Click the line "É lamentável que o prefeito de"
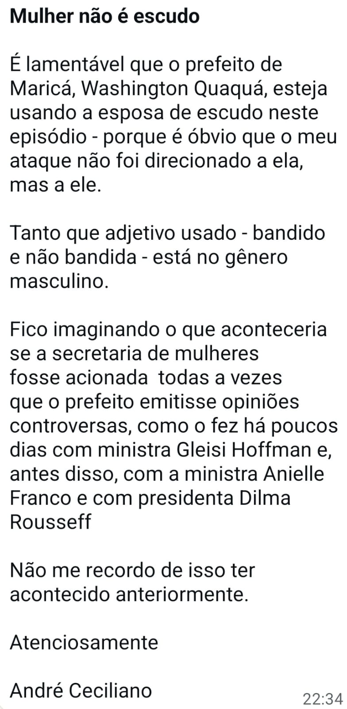347x709 pixels. [x=146, y=65]
